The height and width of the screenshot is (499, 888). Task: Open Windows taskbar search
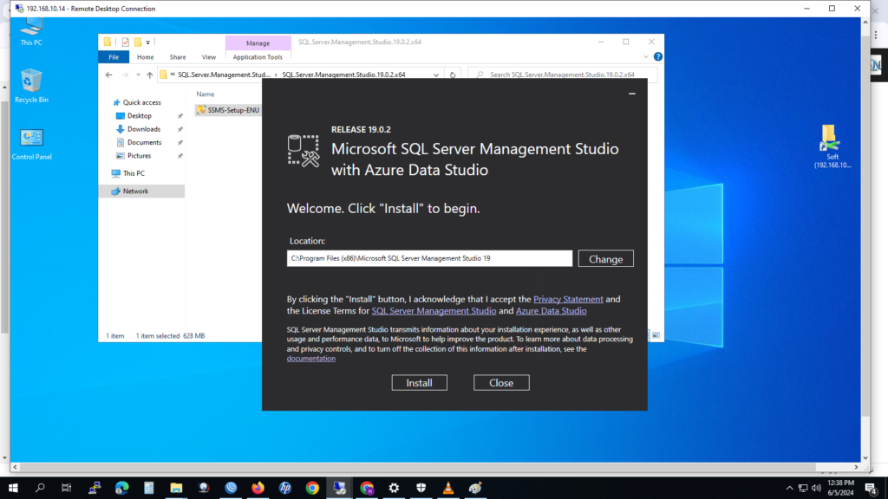pyautogui.click(x=40, y=488)
